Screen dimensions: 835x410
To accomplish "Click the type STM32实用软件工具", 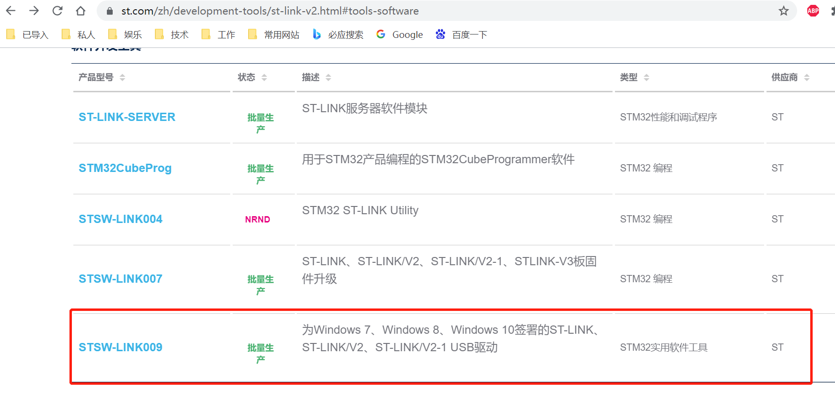I will pos(664,347).
